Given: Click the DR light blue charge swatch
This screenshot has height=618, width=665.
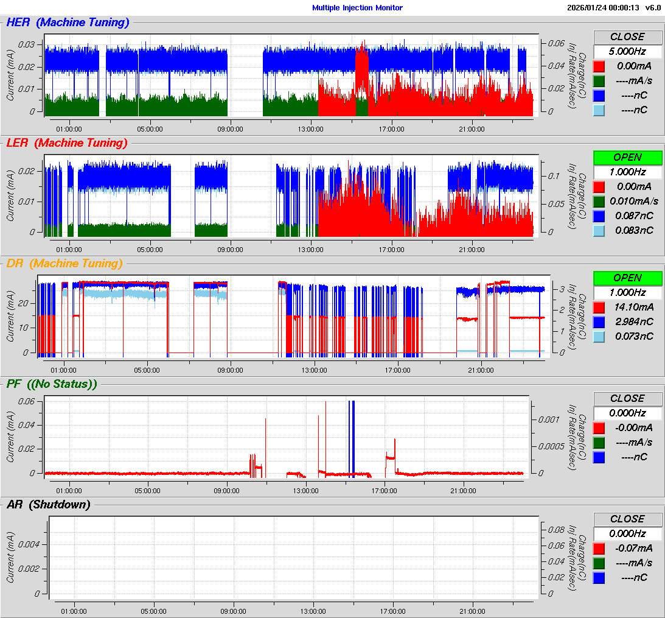Looking at the screenshot, I should point(599,337).
